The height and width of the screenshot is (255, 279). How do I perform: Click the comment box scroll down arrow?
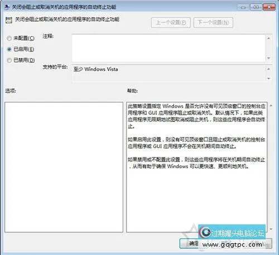[x=268, y=58]
